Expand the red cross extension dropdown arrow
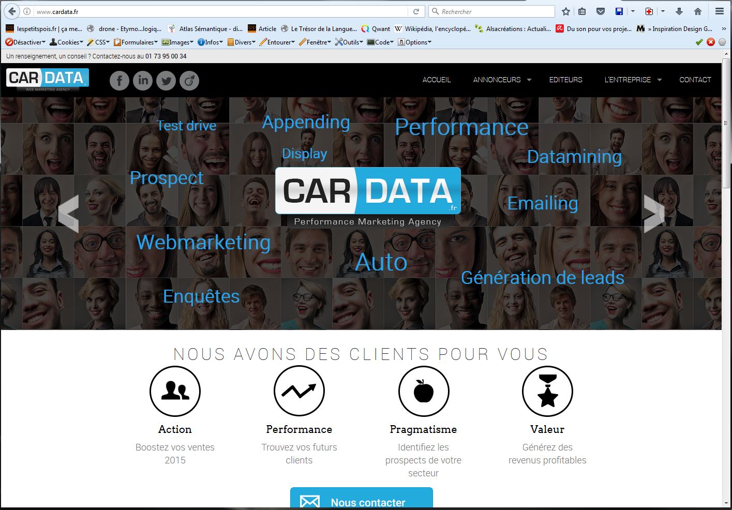This screenshot has width=732, height=510. point(663,11)
